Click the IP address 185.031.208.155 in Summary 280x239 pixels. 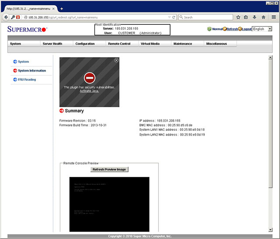169,121
